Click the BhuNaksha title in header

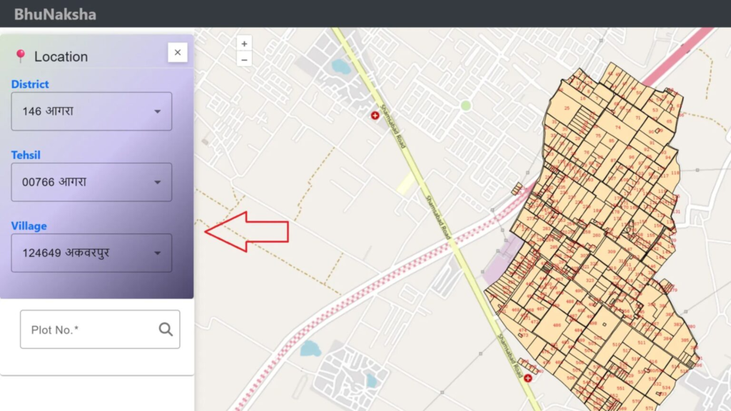tap(55, 14)
